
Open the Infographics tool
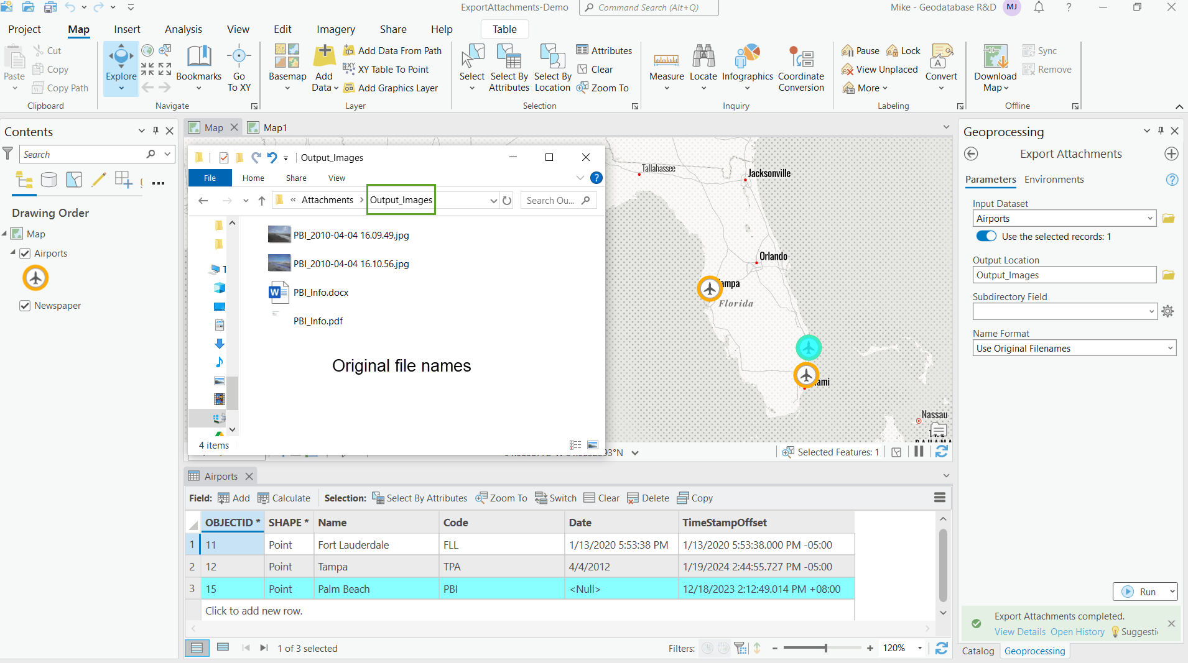click(748, 65)
